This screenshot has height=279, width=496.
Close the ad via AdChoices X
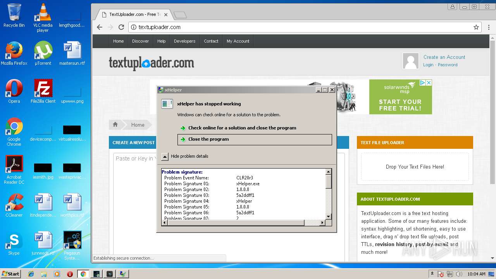point(429,83)
